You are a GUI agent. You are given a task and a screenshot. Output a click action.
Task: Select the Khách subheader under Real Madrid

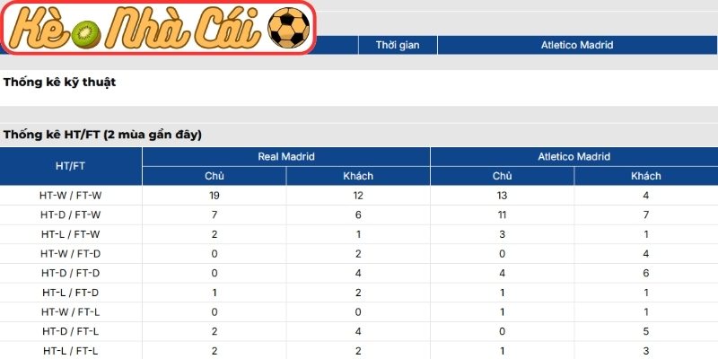(x=358, y=176)
